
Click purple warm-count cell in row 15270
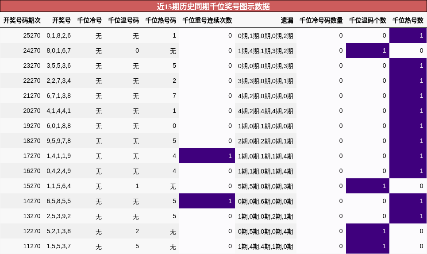pyautogui.click(x=368, y=186)
